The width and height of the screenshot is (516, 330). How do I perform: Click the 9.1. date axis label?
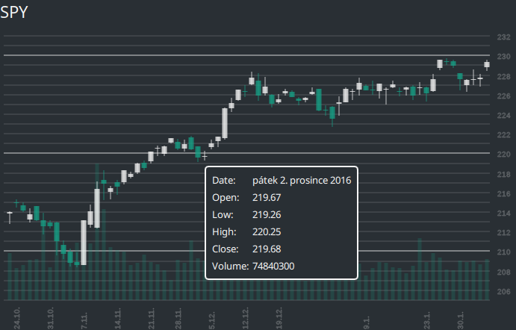(x=367, y=323)
